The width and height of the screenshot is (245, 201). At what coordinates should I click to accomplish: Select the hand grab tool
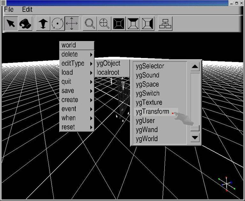[25, 23]
